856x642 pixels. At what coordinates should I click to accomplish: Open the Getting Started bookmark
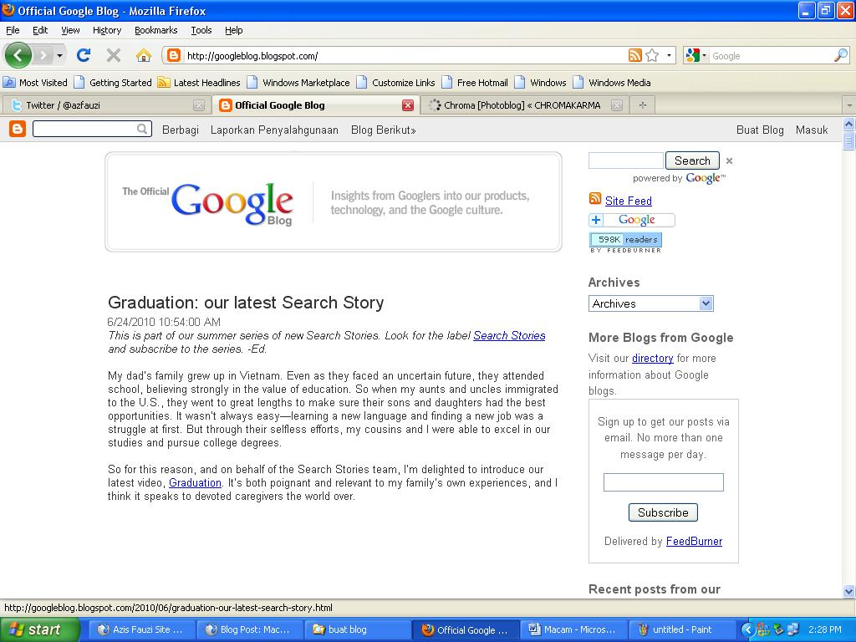(x=113, y=83)
